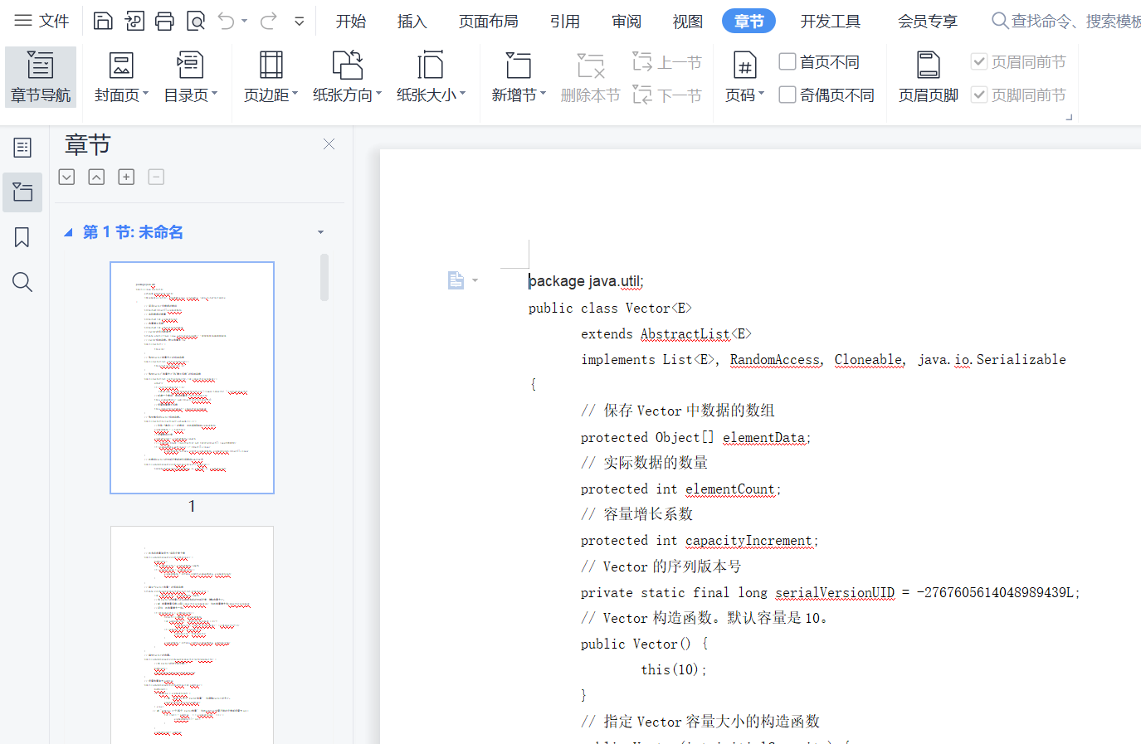Viewport: 1141px width, 744px height.
Task: Click the word 'capacityIncrement' in document
Action: (x=748, y=540)
